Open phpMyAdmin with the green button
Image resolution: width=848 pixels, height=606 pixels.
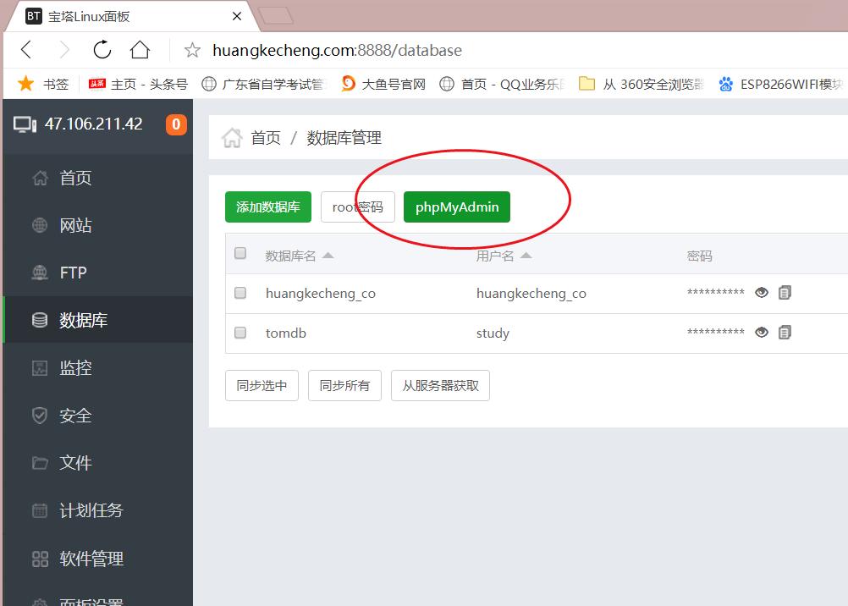click(456, 207)
